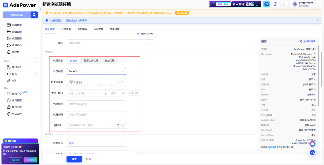This screenshot has width=324, height=165.
Task: Click the upload sync circular icon
Action: tap(275, 4)
